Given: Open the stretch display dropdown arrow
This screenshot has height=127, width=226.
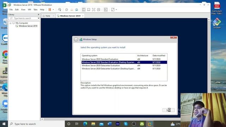Looking at the screenshot, I should (x=116, y=10).
